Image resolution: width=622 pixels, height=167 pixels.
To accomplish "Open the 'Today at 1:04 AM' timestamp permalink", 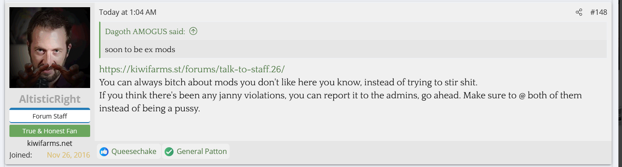I will pos(128,13).
